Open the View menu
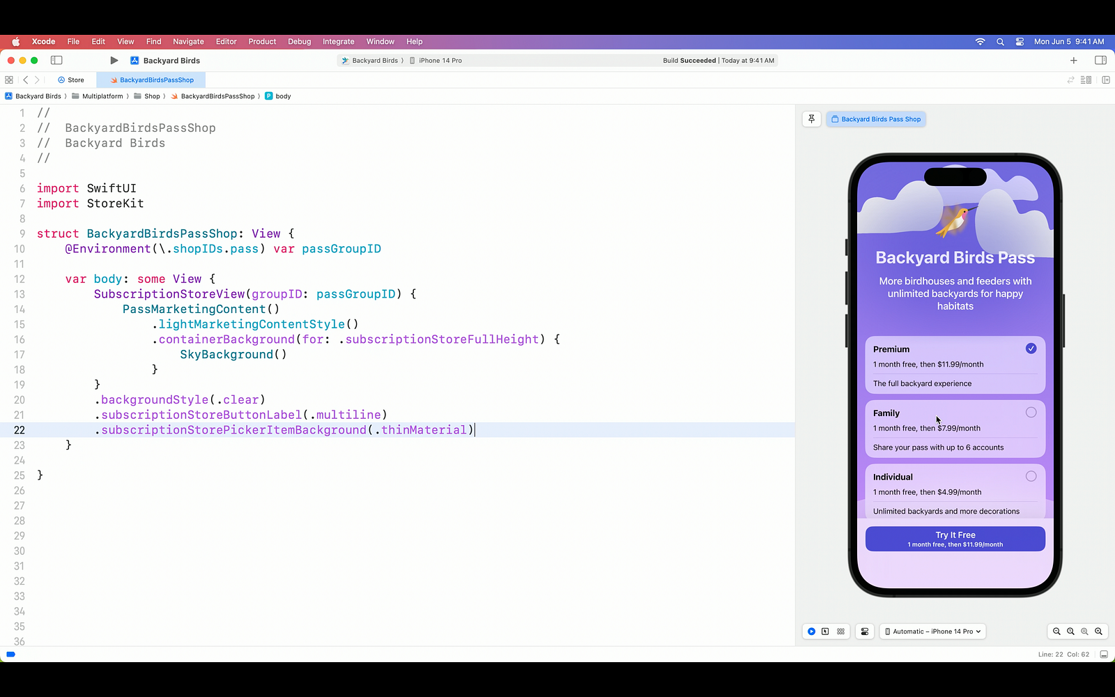Viewport: 1115px width, 697px height. 125,42
